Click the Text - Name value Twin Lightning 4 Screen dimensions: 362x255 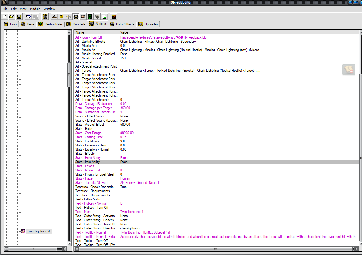132,212
